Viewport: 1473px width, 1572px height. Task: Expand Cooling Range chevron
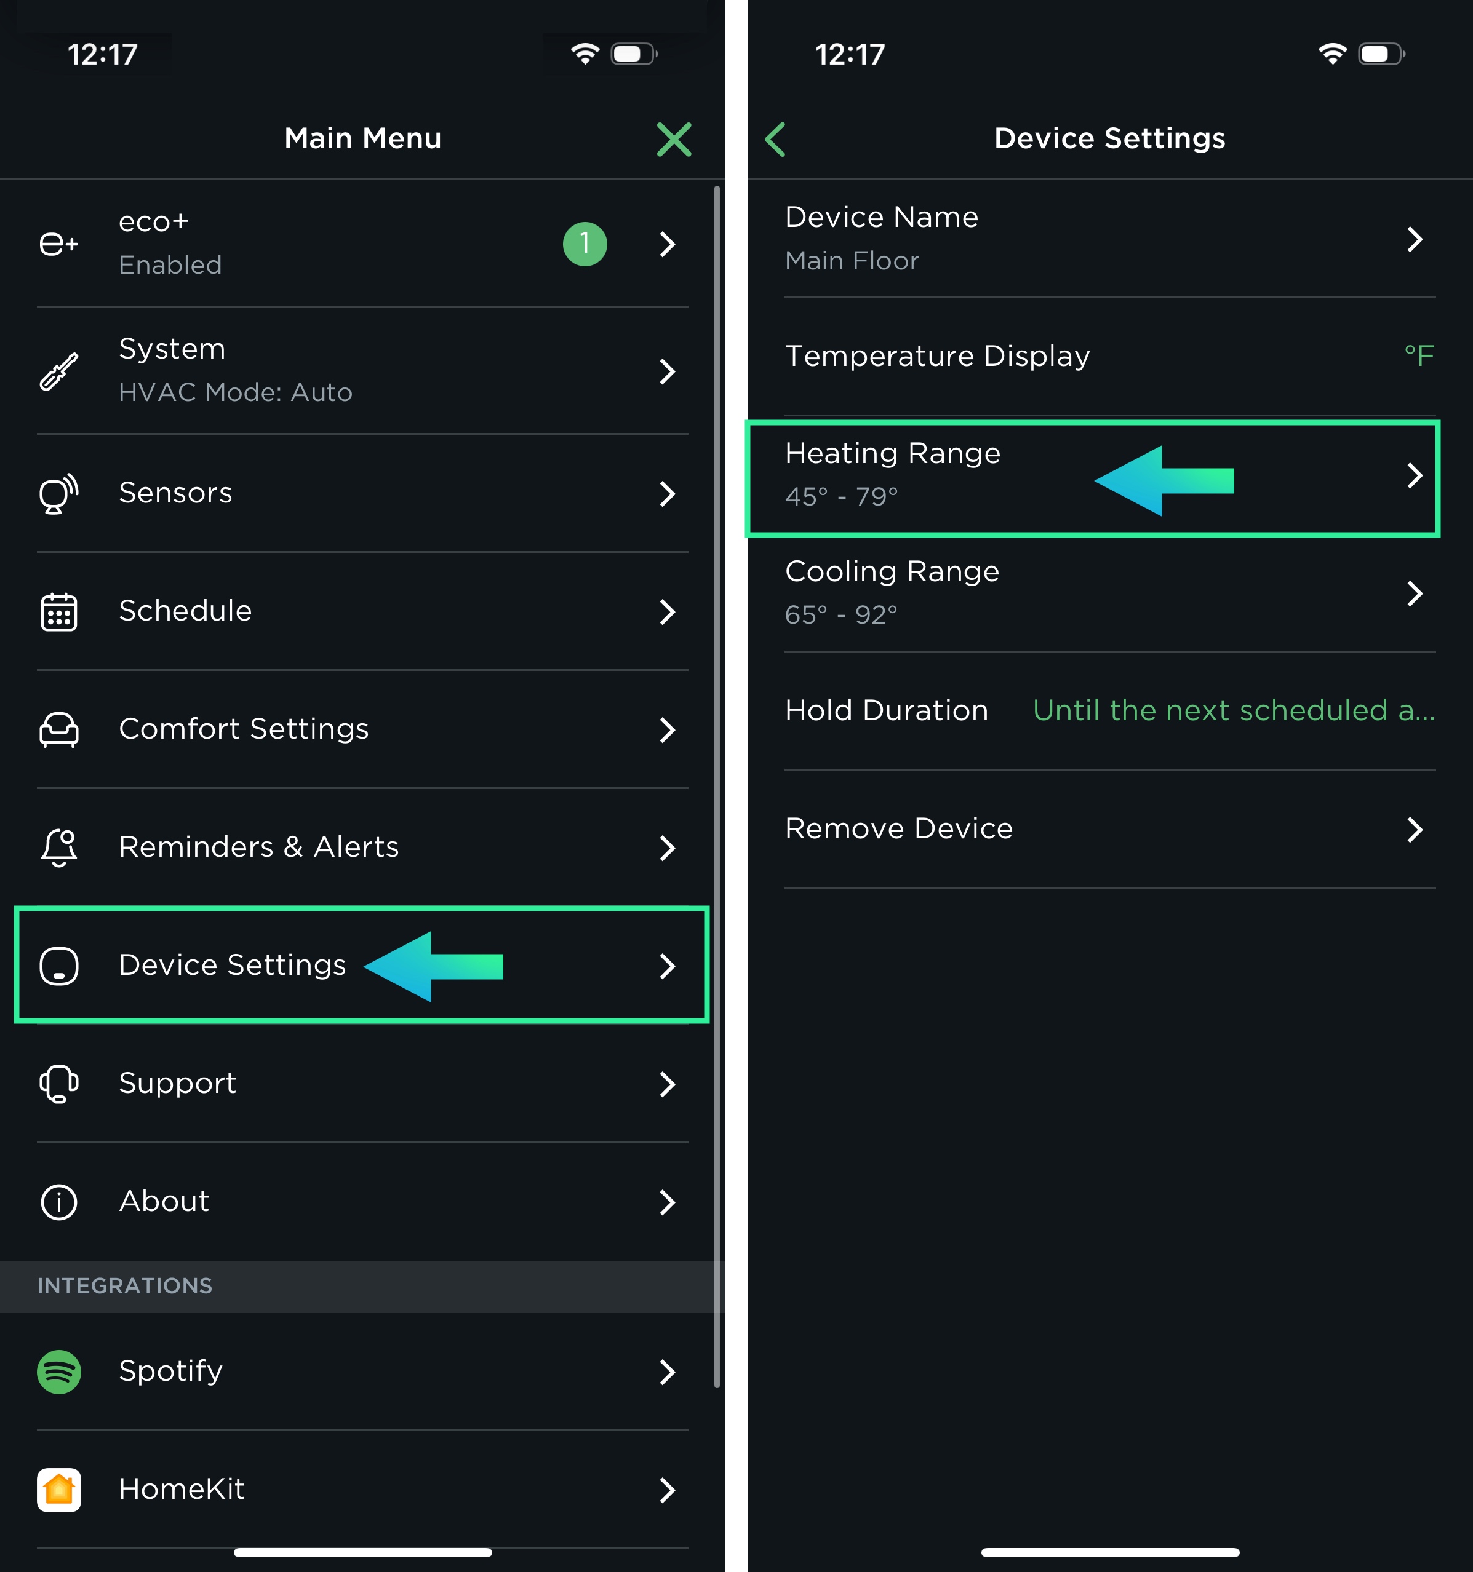[x=1415, y=593]
